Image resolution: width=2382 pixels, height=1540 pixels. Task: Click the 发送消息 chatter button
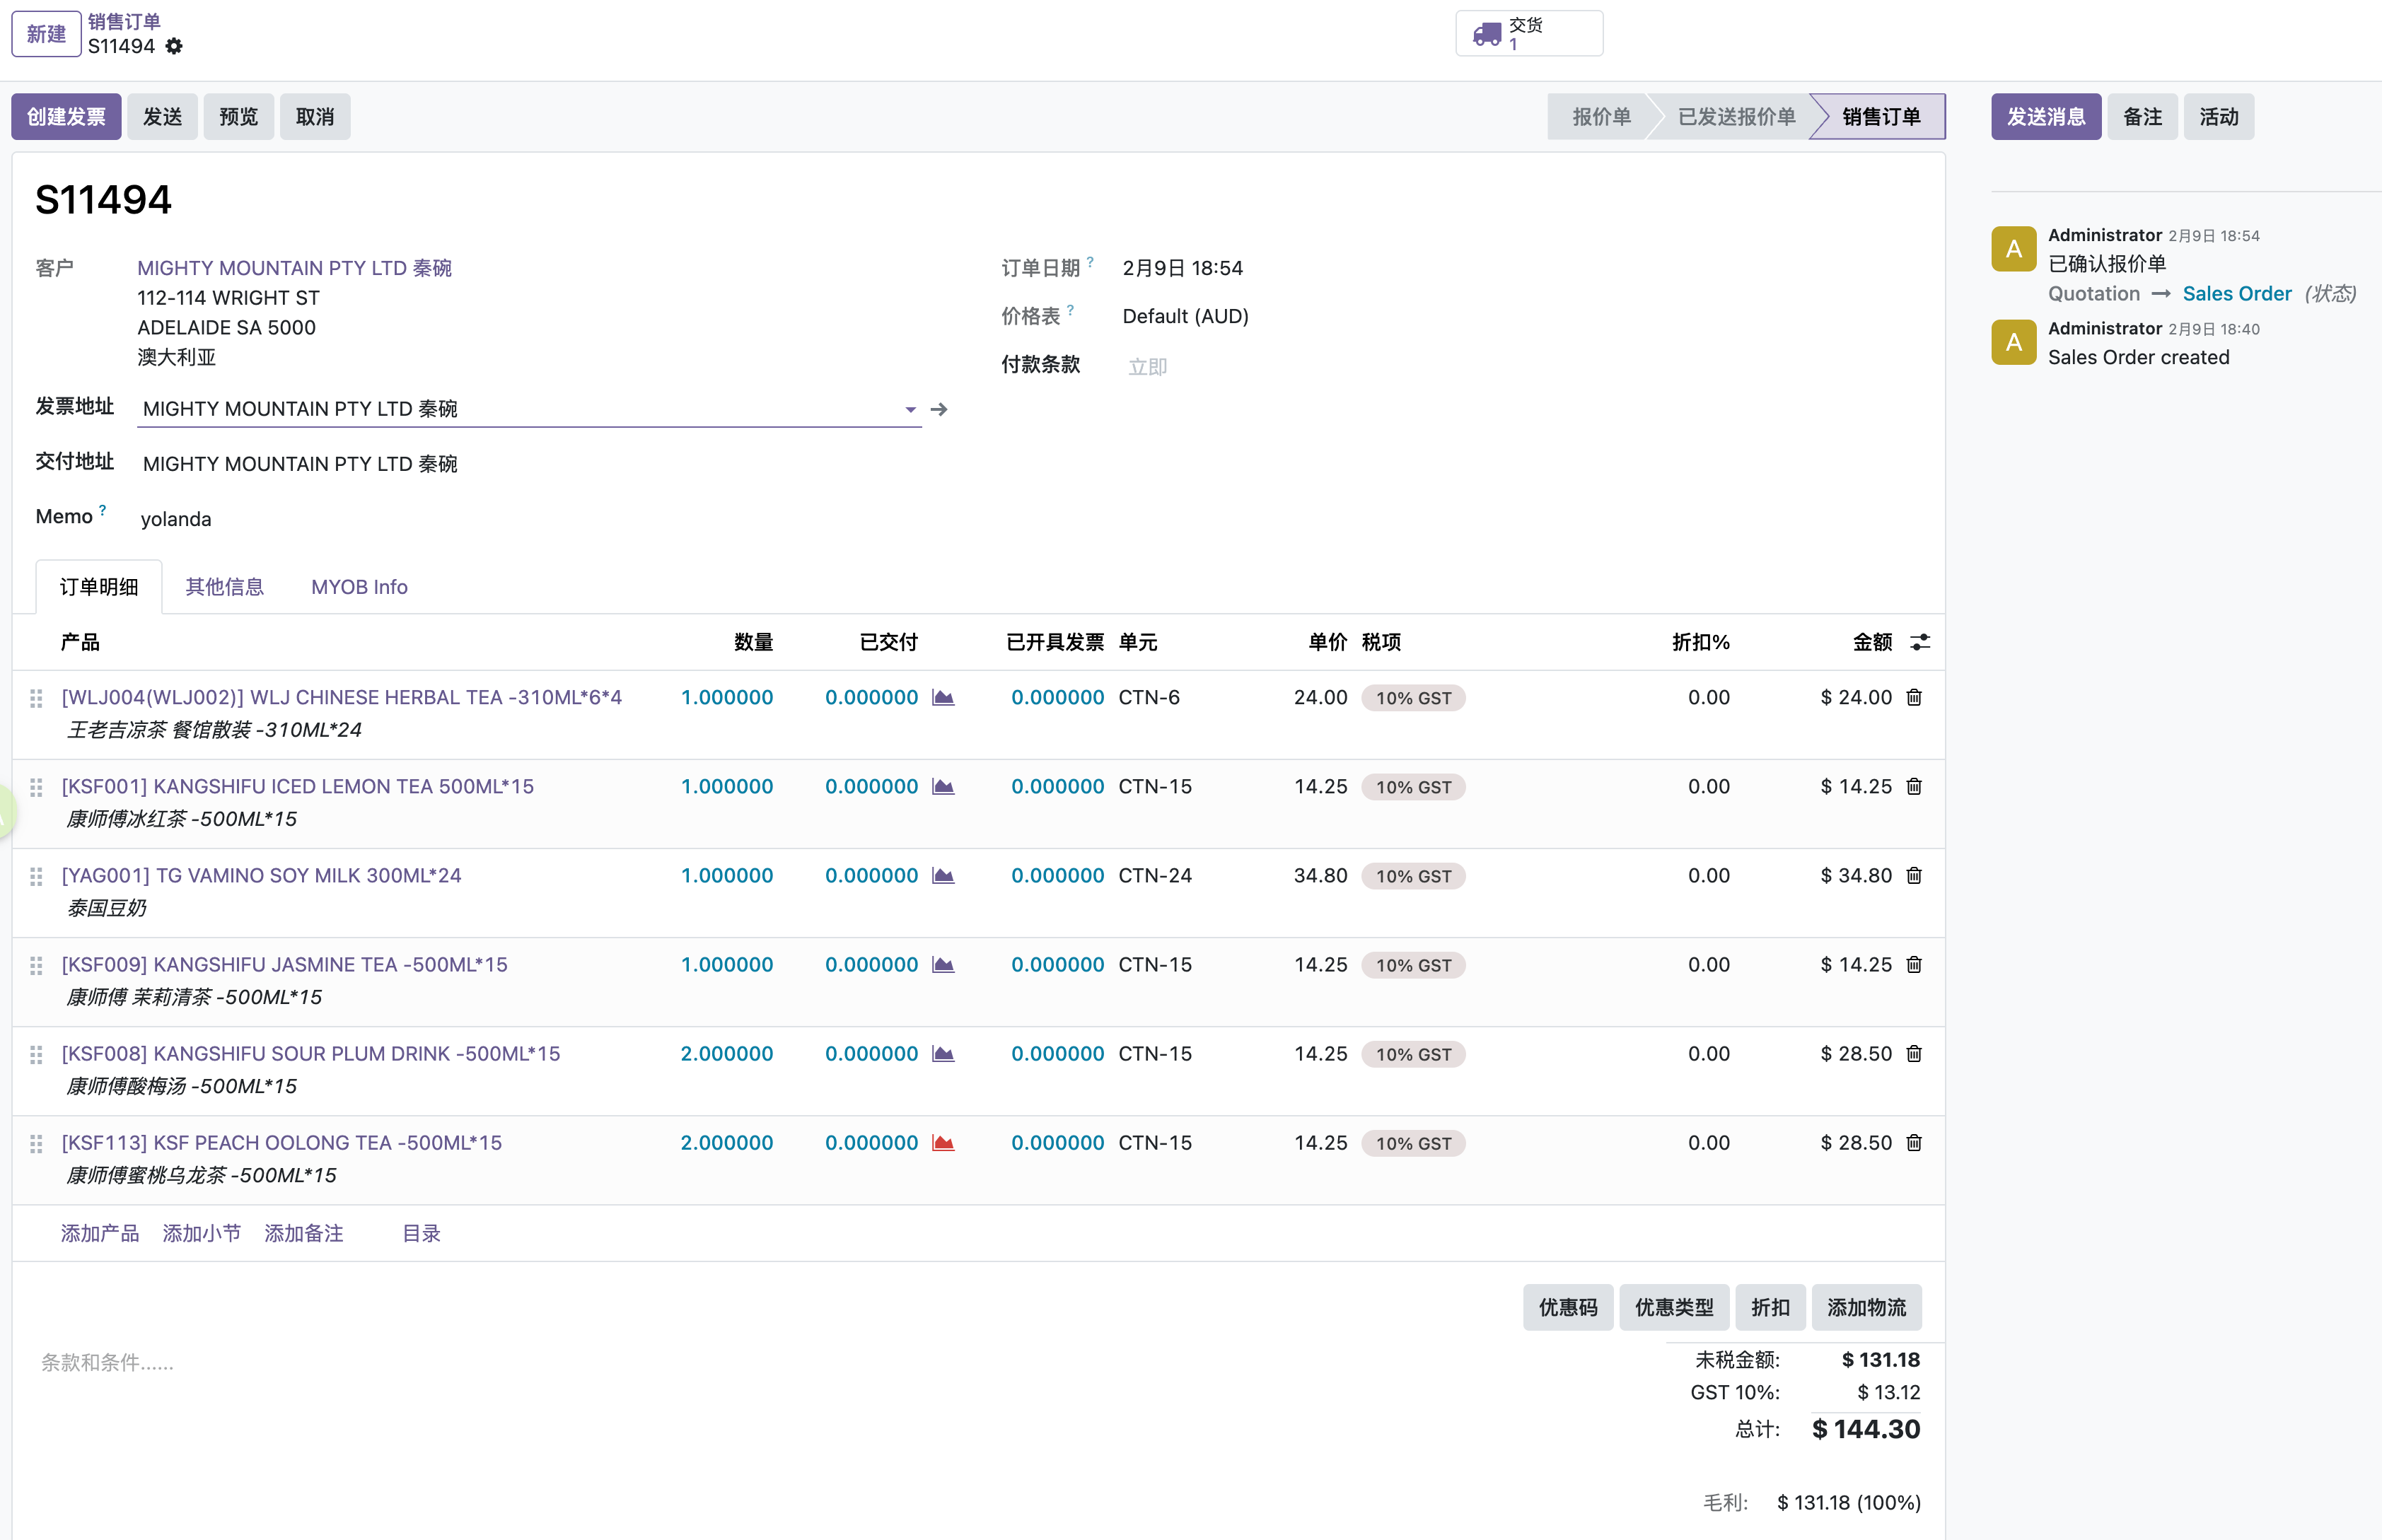click(x=2046, y=117)
